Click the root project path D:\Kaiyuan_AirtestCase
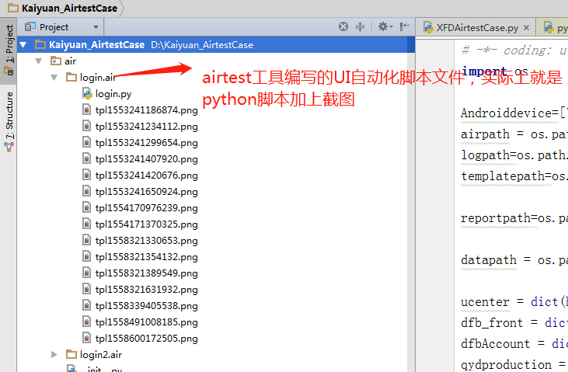The height and width of the screenshot is (372, 568). 202,45
